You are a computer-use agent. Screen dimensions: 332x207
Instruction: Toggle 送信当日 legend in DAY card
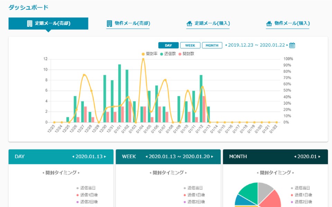point(86,188)
